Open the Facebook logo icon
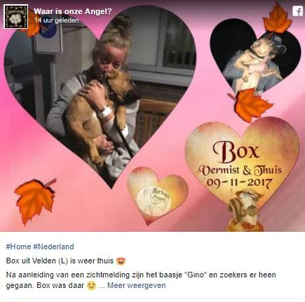This screenshot has height=302, width=305. click(x=297, y=11)
